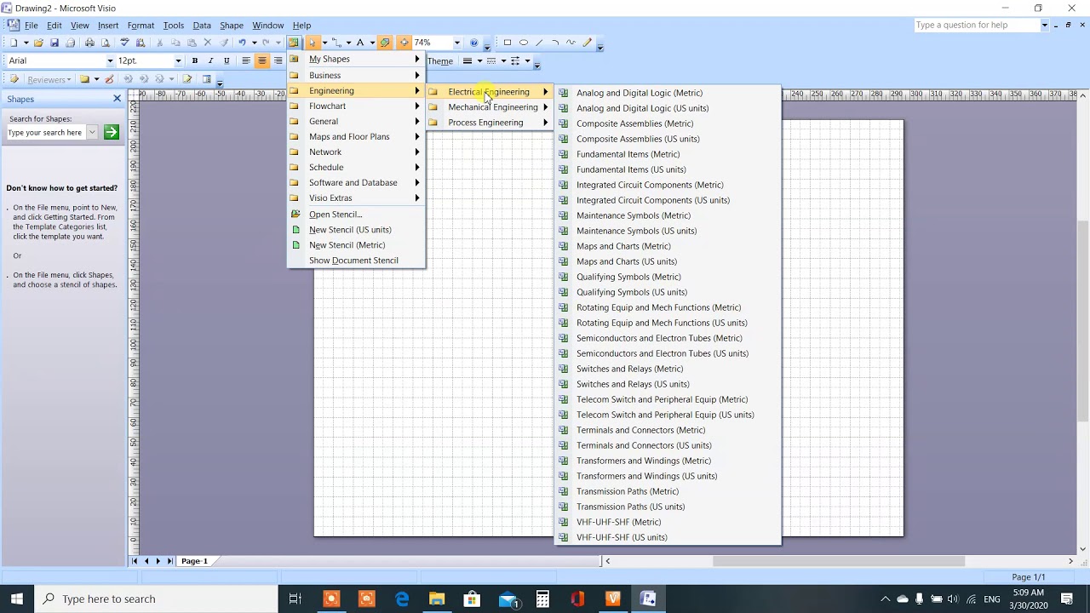The width and height of the screenshot is (1090, 613).
Task: Open the Shape menu in menu bar
Action: point(232,26)
